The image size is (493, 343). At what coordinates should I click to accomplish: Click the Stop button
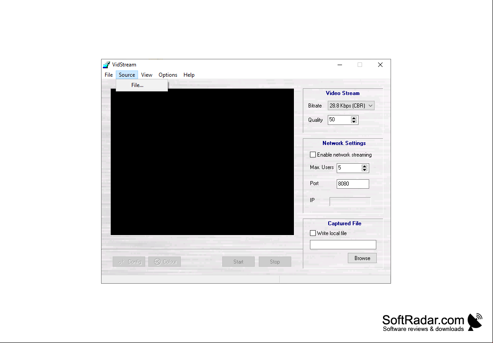[x=275, y=262]
